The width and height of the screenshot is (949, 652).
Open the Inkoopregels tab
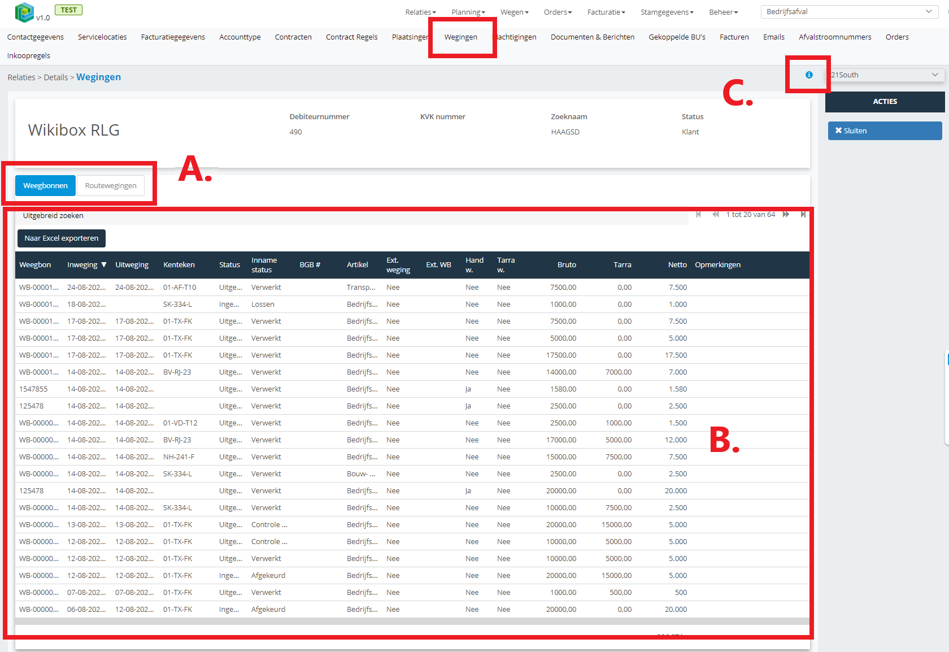click(29, 55)
